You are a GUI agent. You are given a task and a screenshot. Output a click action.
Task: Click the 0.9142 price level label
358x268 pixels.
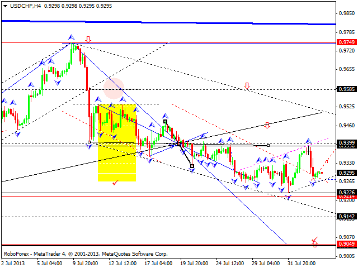[345, 217]
